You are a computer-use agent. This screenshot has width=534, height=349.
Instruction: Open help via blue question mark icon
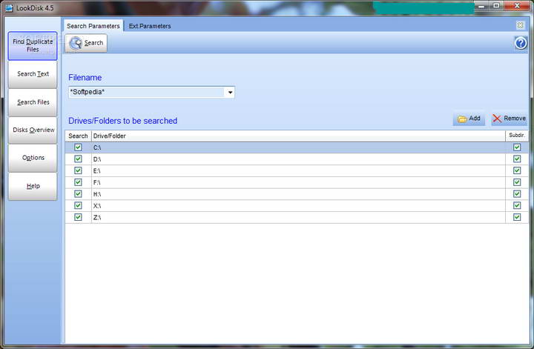pyautogui.click(x=521, y=43)
